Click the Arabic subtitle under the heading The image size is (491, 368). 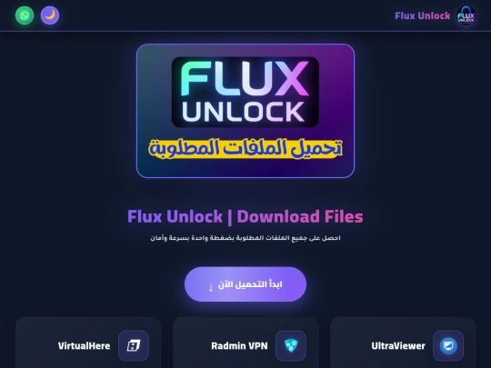tap(245, 238)
